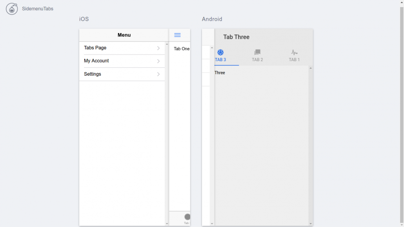Click the SidemenuTabs Ionic logo icon
The width and height of the screenshot is (404, 227).
11,9
